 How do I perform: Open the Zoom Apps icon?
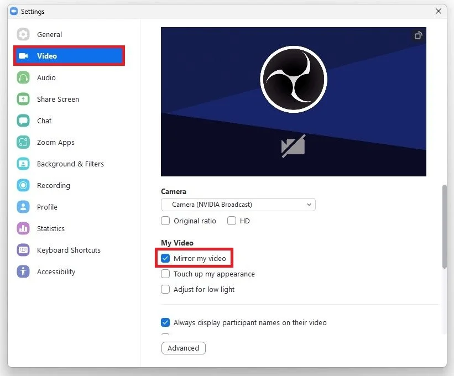23,142
